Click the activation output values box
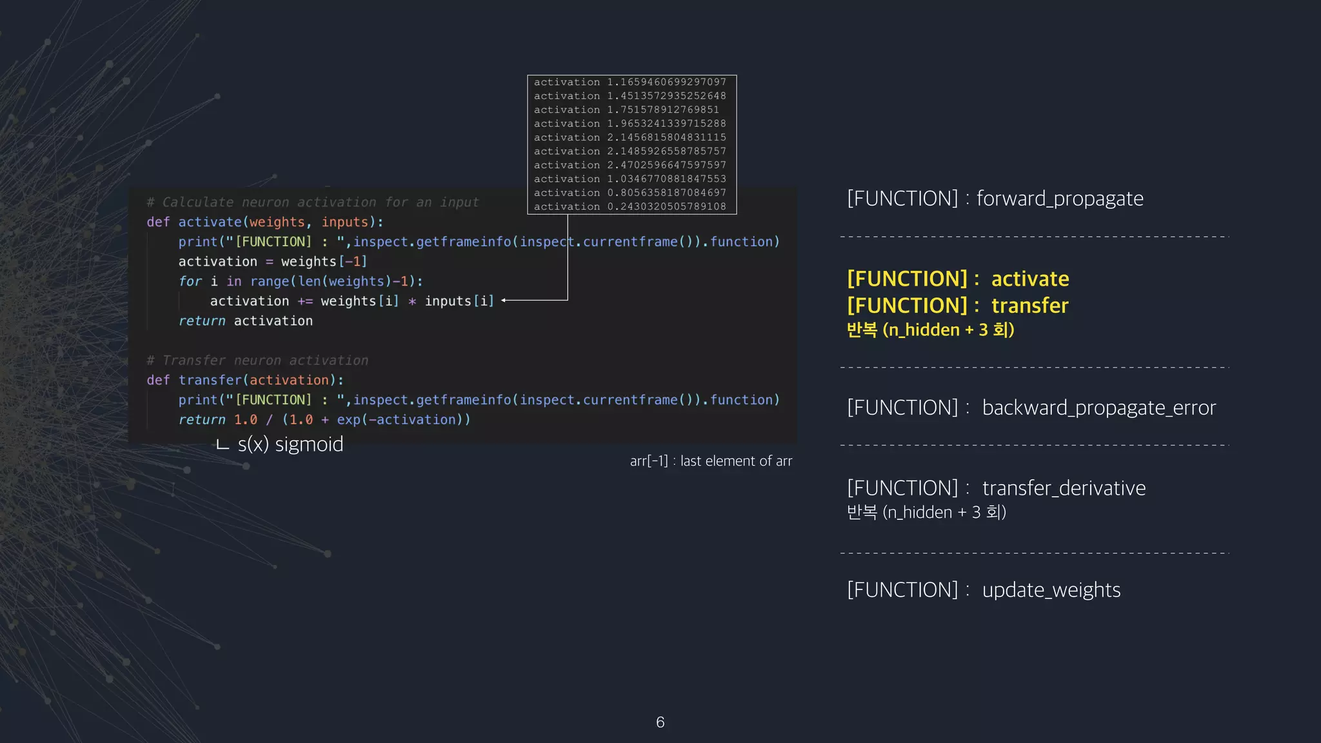 pyautogui.click(x=631, y=144)
